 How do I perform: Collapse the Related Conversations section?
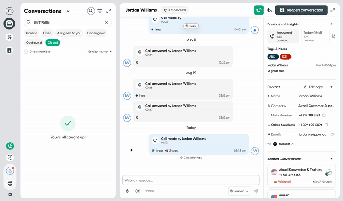coord(331,159)
